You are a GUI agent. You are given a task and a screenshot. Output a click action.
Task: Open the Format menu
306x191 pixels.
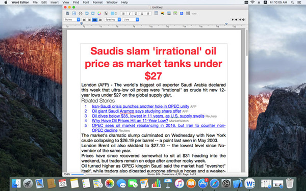coord(97,3)
